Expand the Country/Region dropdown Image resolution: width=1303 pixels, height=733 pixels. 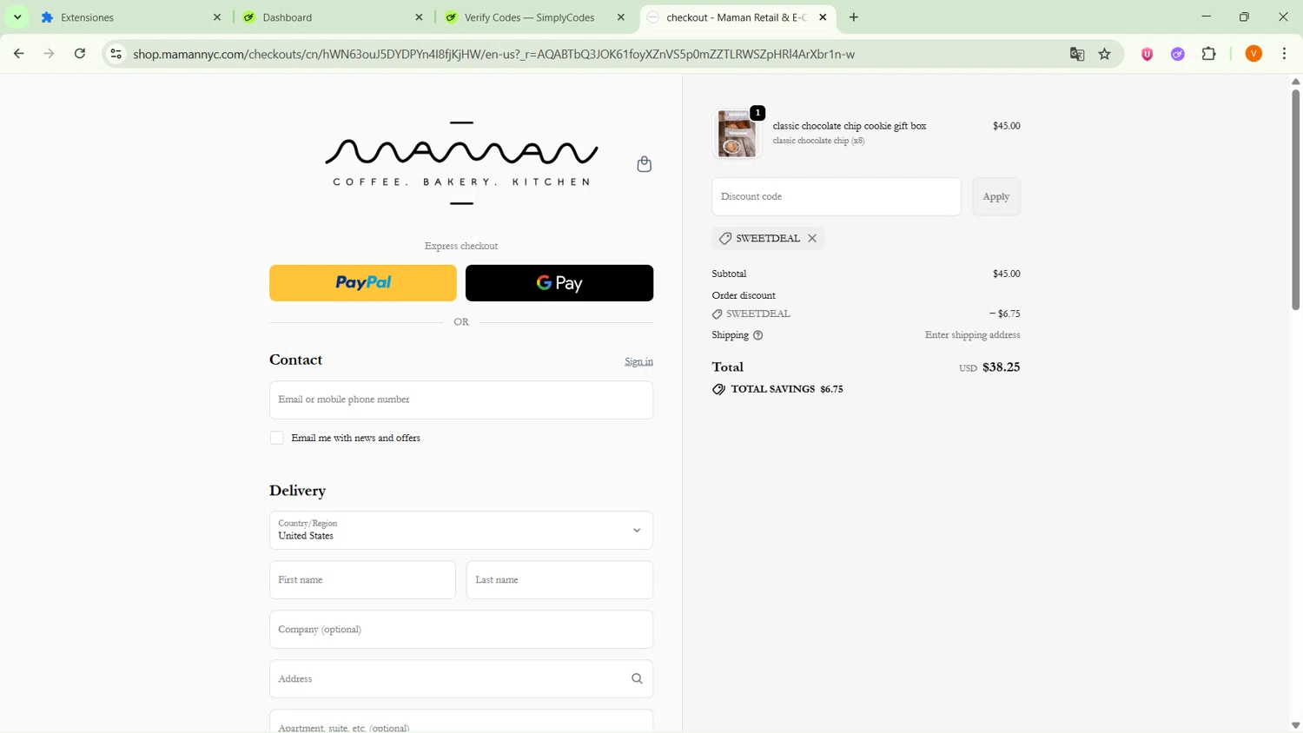tap(461, 530)
